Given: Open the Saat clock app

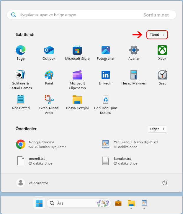Looking at the screenshot, I should tap(162, 77).
